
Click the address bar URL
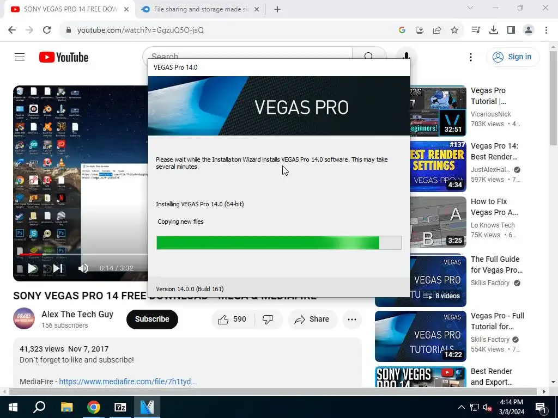coord(141,30)
